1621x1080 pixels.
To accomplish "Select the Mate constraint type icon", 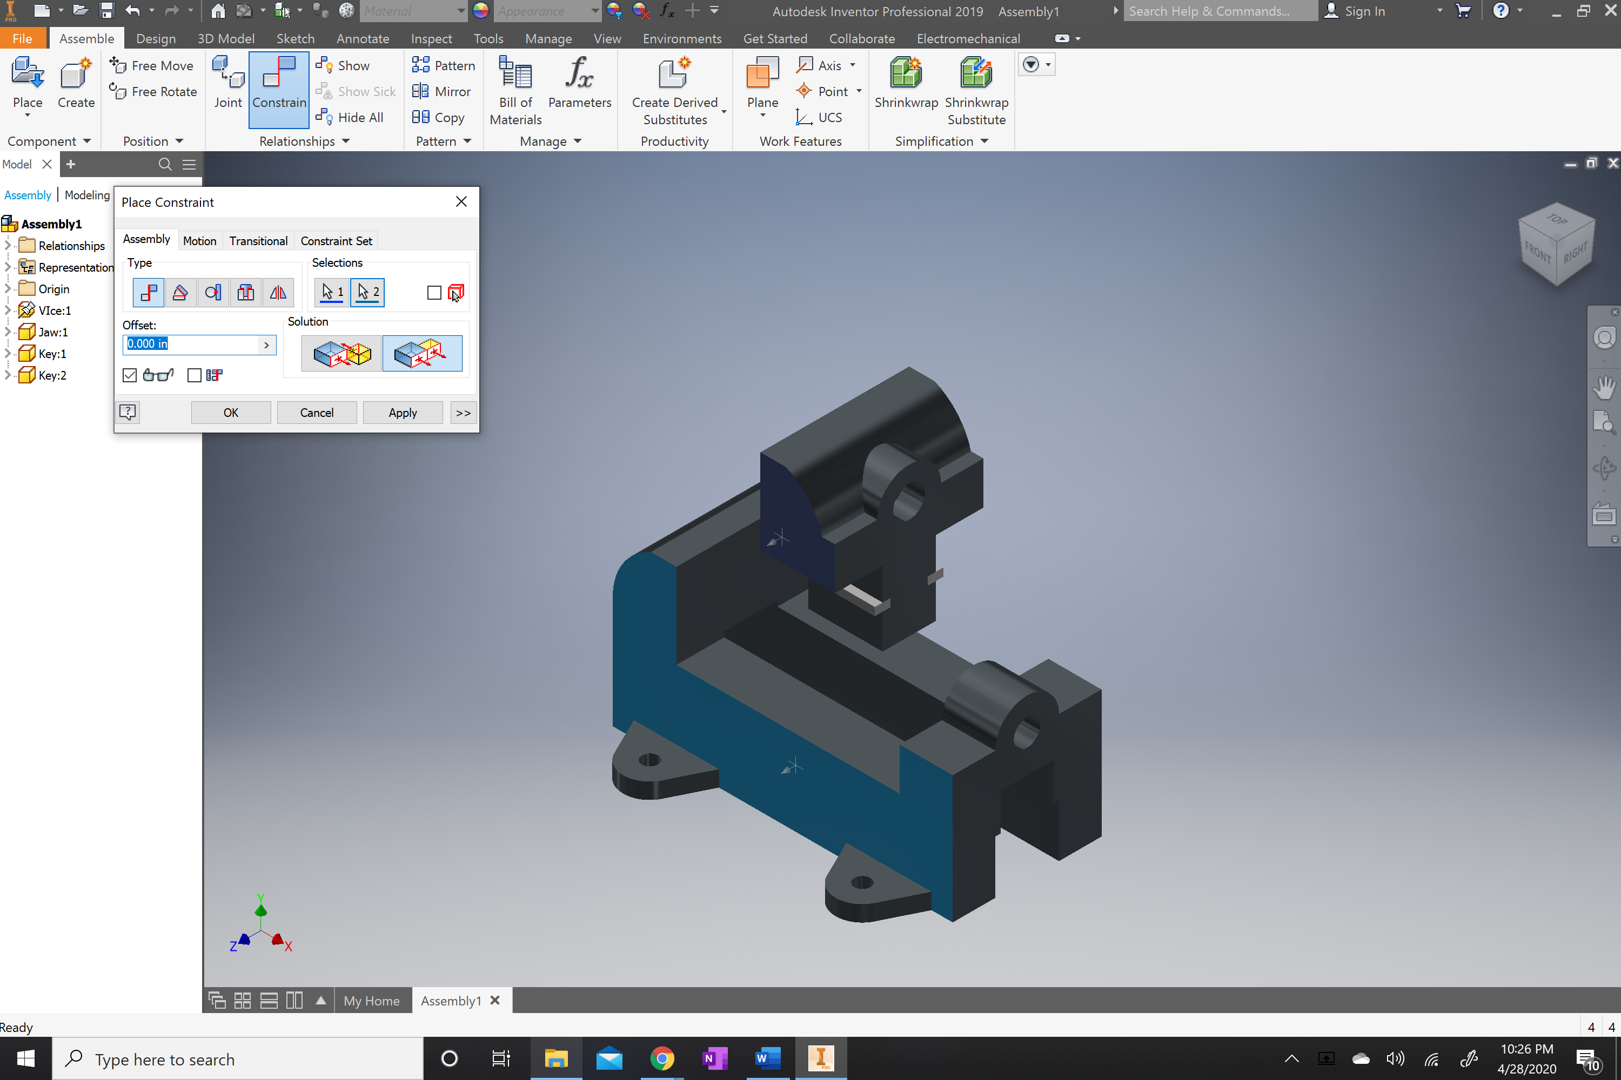I will (148, 293).
